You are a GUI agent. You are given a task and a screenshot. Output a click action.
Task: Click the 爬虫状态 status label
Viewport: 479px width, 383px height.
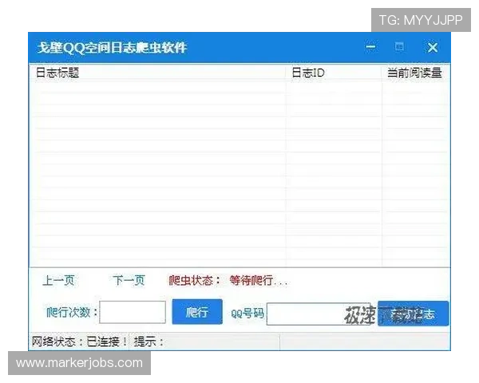[195, 280]
